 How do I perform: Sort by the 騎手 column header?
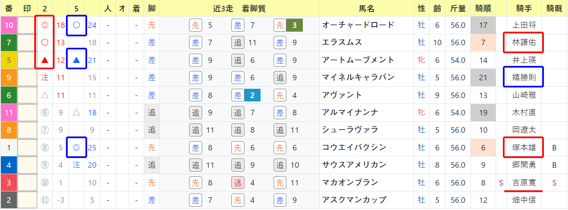524,8
